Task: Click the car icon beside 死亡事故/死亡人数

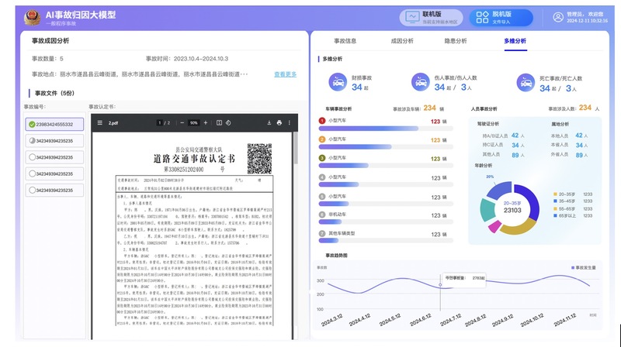Action: [526, 83]
